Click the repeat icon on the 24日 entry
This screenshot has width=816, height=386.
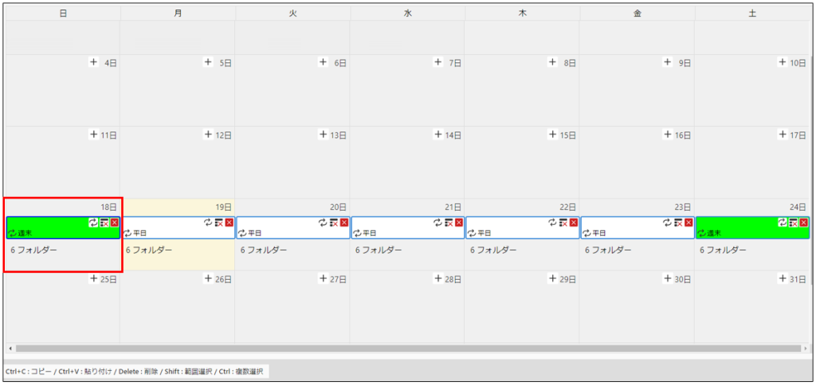tap(783, 223)
